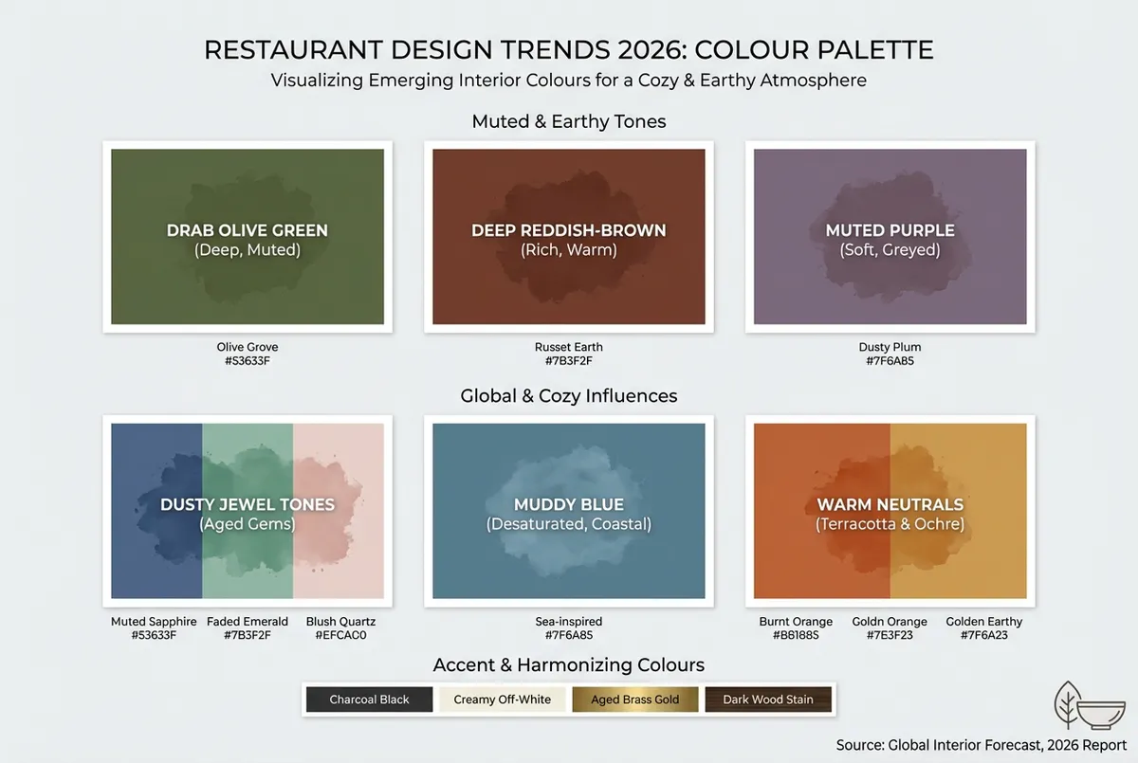
Task: Click the Global & Cozy Influences heading
Action: pyautogui.click(x=568, y=395)
